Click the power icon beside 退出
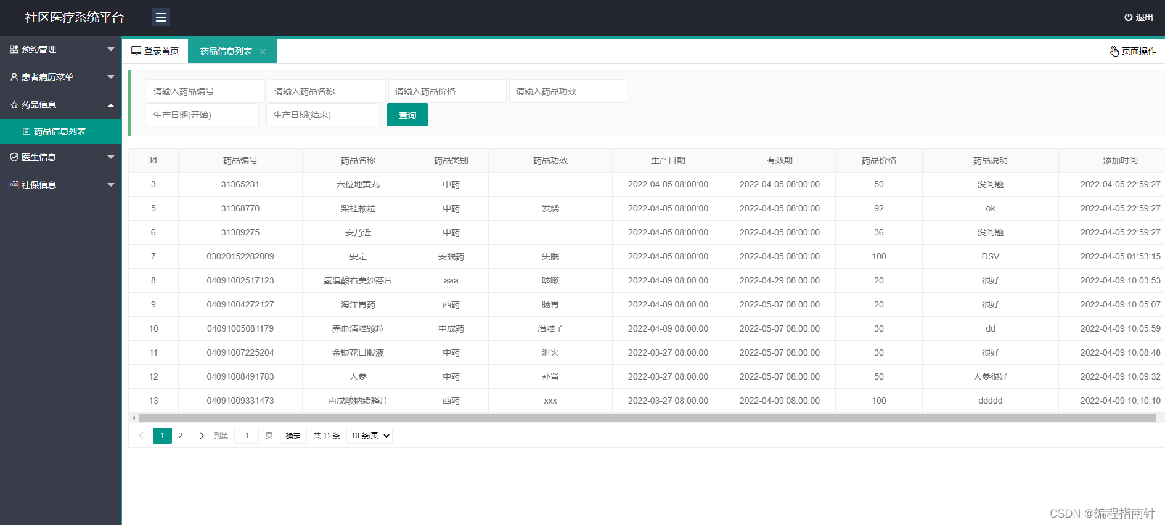 pos(1128,17)
